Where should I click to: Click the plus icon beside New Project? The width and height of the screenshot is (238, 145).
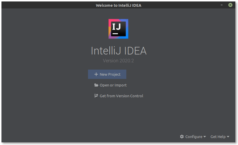point(96,74)
